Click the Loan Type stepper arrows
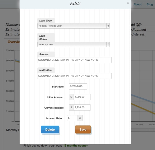The height and width of the screenshot is (150, 155). pos(108,26)
